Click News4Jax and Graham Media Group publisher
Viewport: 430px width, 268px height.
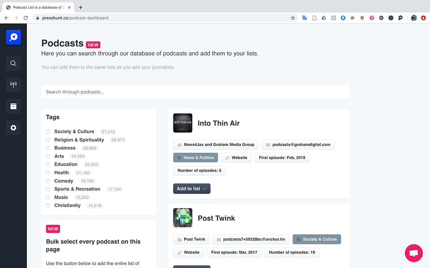click(x=216, y=145)
